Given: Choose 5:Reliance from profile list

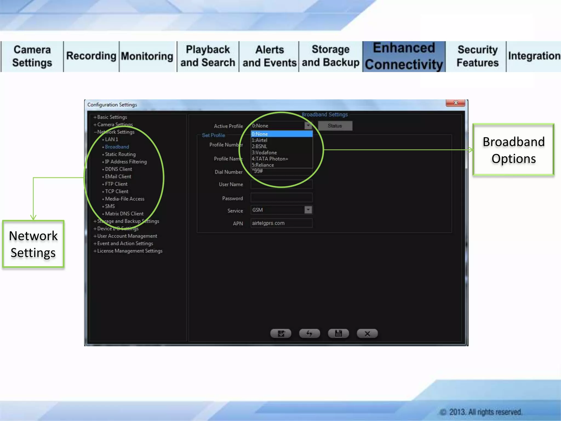Looking at the screenshot, I should [x=282, y=165].
